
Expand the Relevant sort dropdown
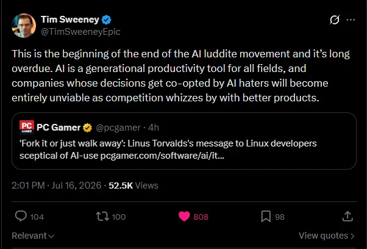[x=33, y=236]
